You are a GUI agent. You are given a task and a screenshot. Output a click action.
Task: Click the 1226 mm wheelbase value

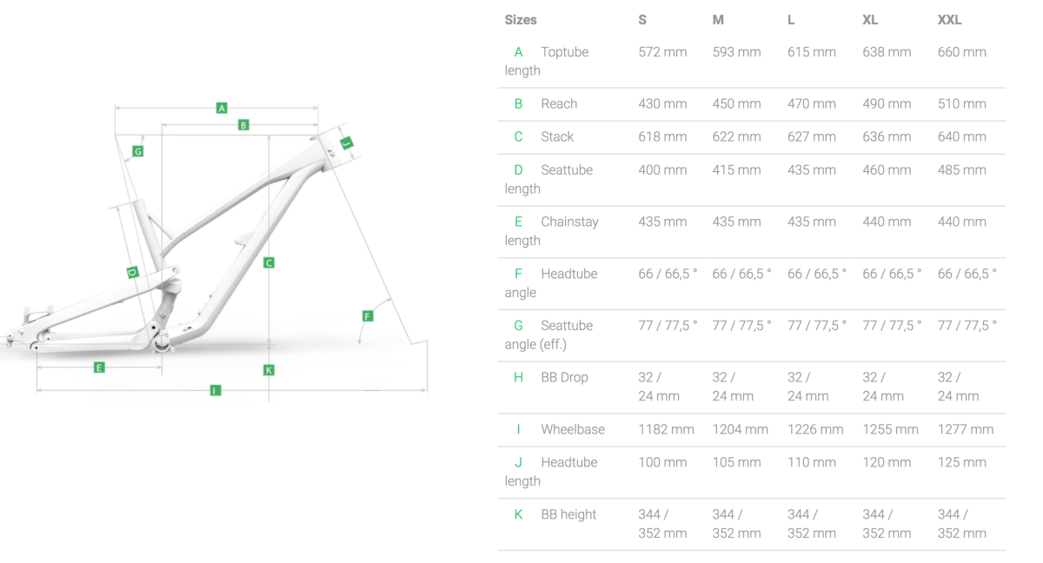pyautogui.click(x=815, y=429)
